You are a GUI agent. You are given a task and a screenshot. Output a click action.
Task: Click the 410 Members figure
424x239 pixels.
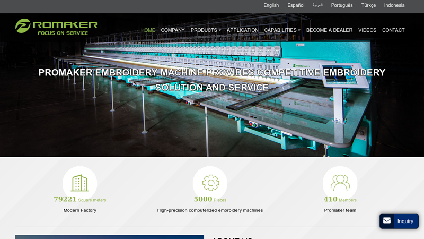[340, 199]
